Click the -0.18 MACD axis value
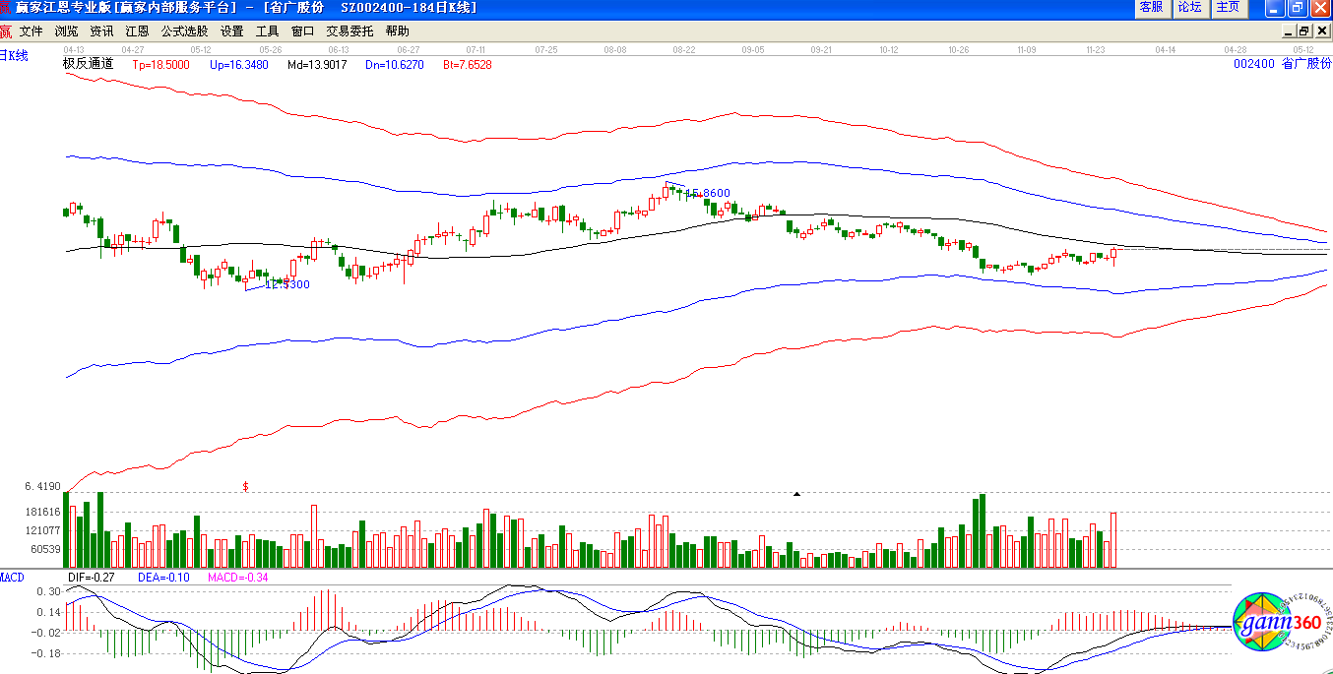The height and width of the screenshot is (674, 1333). (47, 653)
